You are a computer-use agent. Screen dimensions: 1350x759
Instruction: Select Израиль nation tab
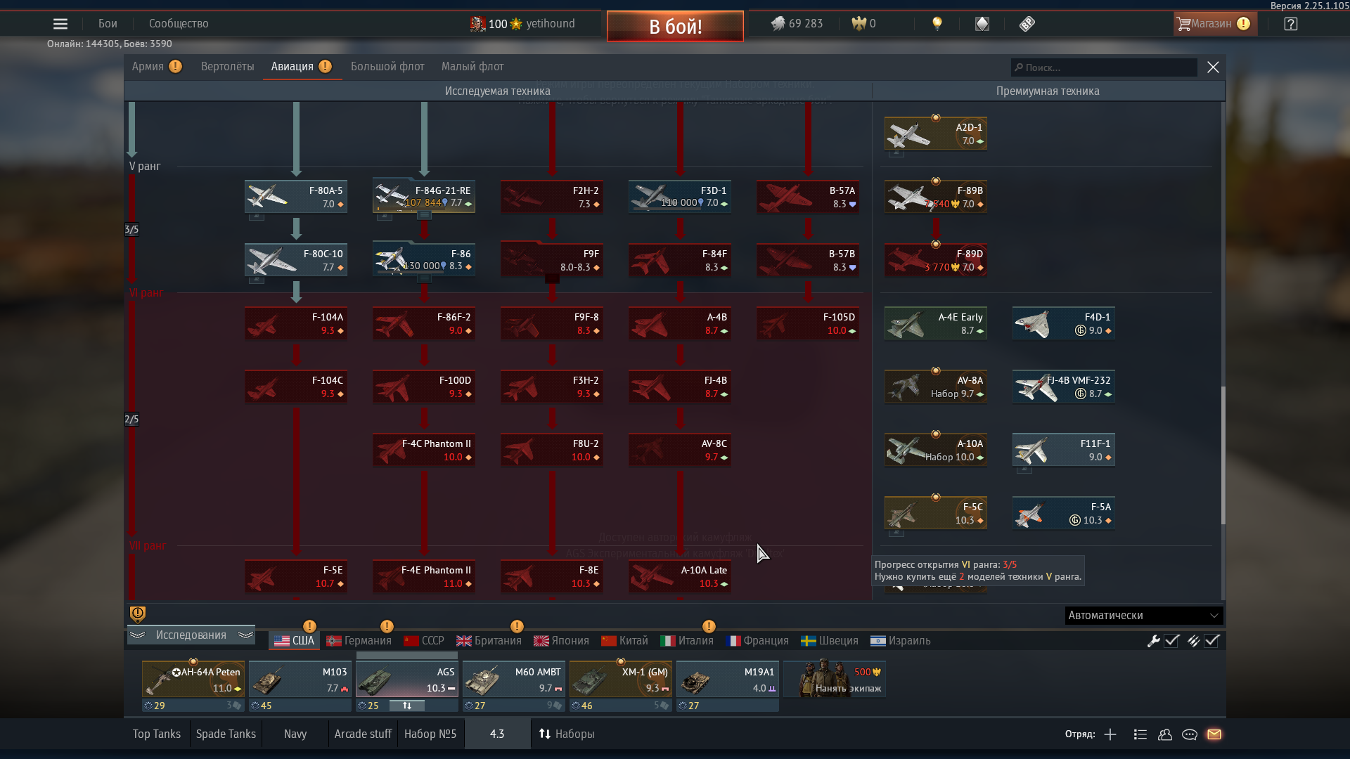(901, 641)
